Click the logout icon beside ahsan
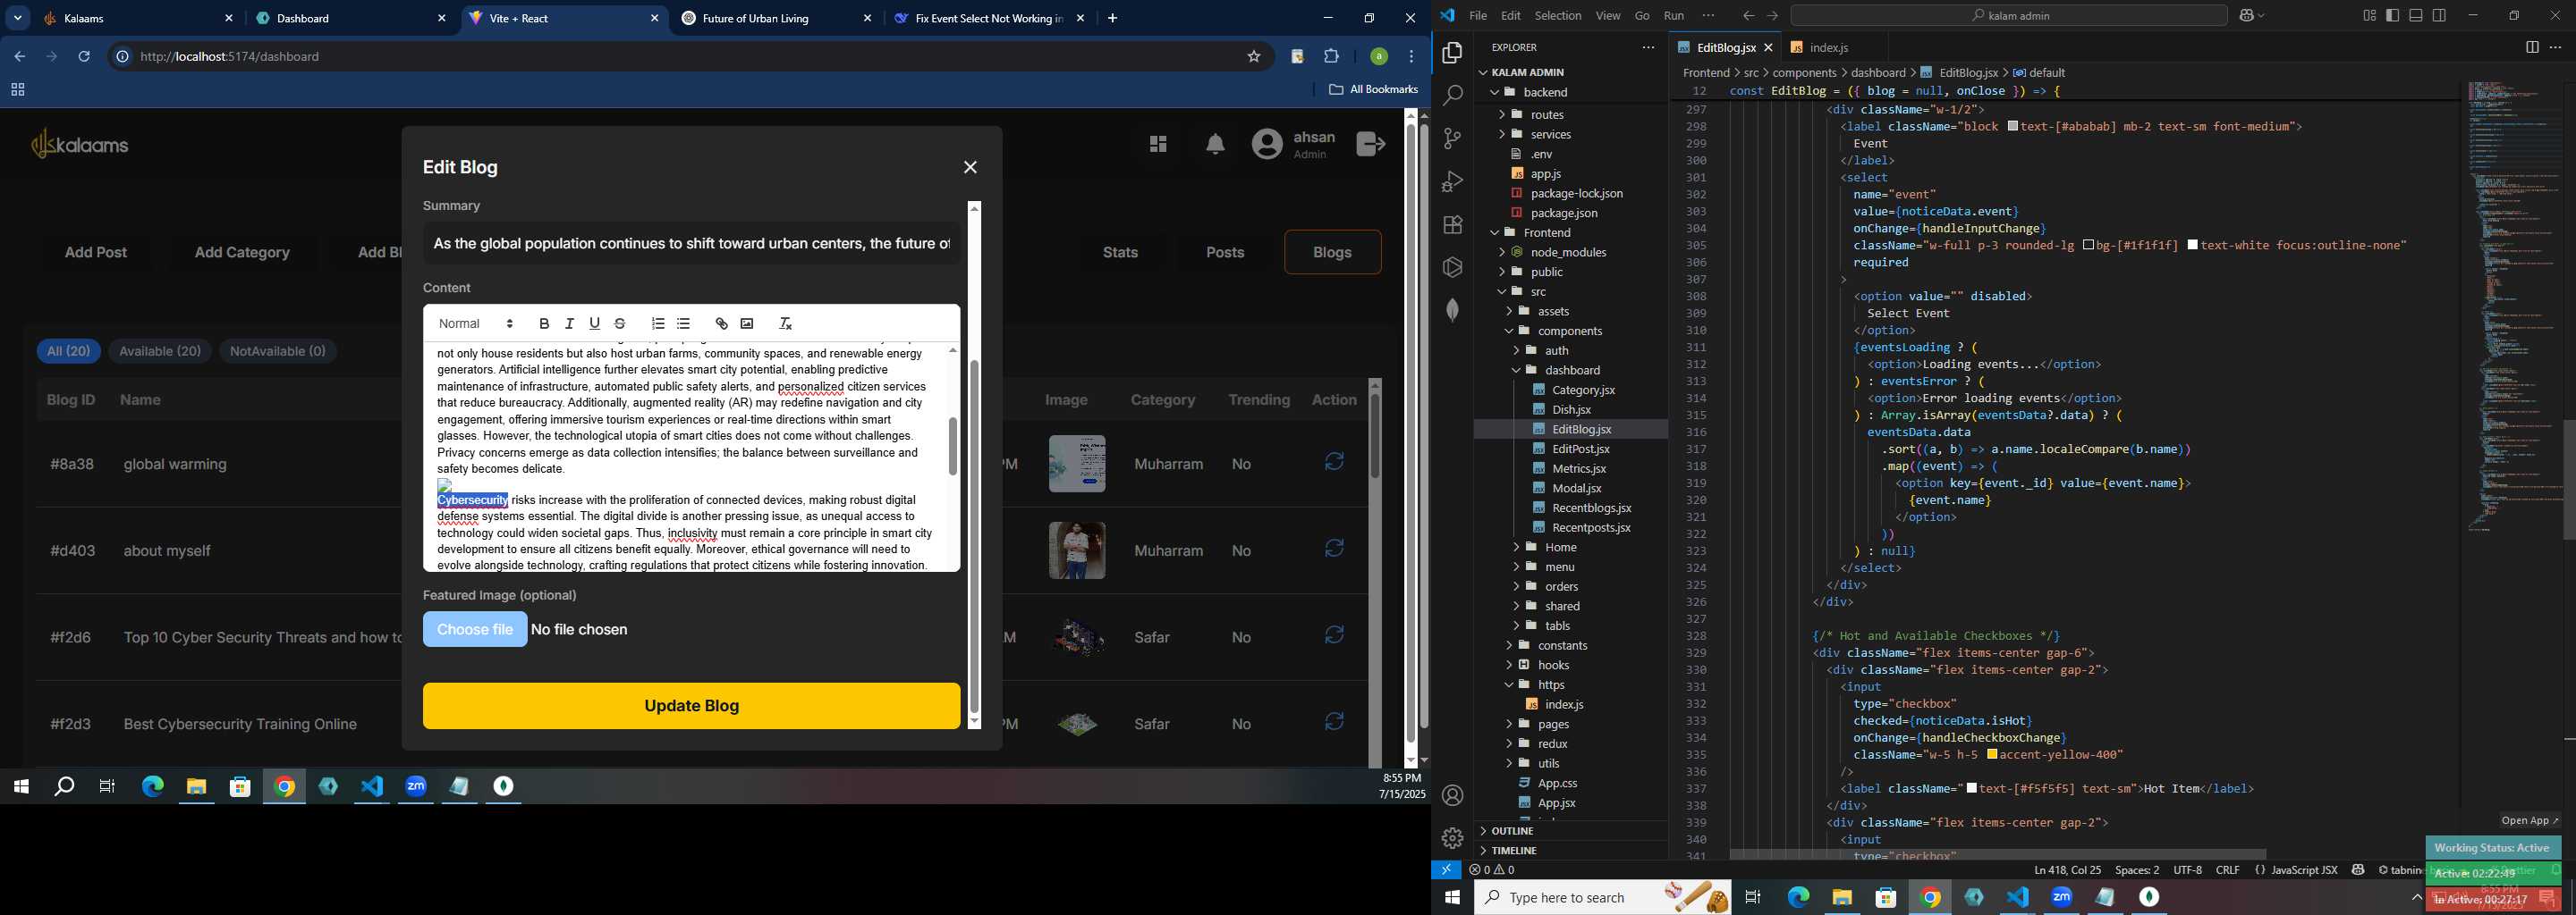This screenshot has width=2576, height=915. 1371,145
